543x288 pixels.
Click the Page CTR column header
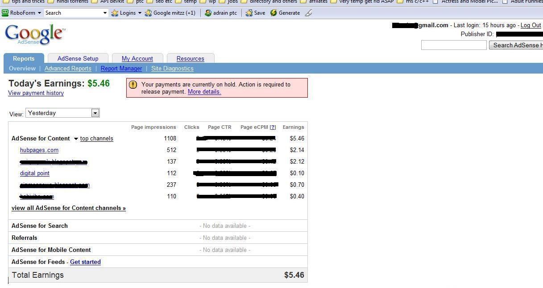pos(220,127)
